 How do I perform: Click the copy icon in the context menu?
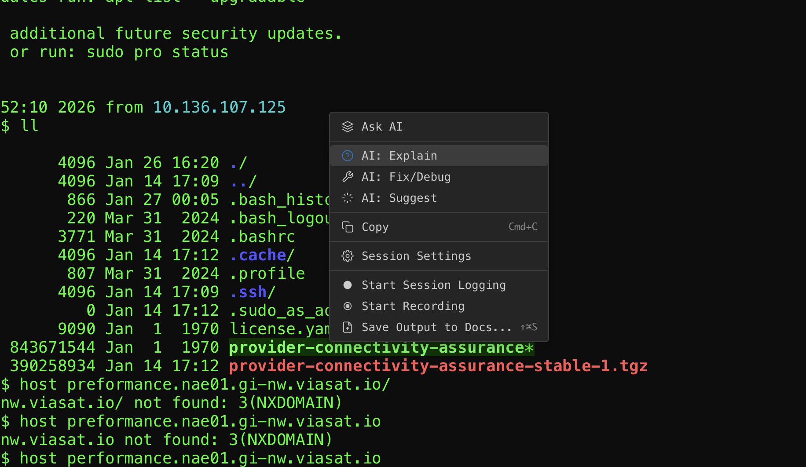348,226
